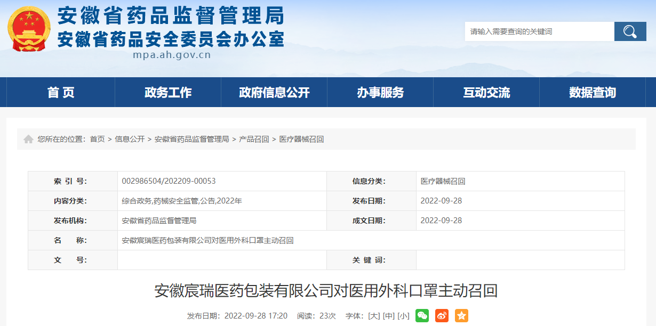Click the 安徽省药品安全委员会办公室 subtitle
Viewport: 656px width, 326px height.
[x=171, y=38]
